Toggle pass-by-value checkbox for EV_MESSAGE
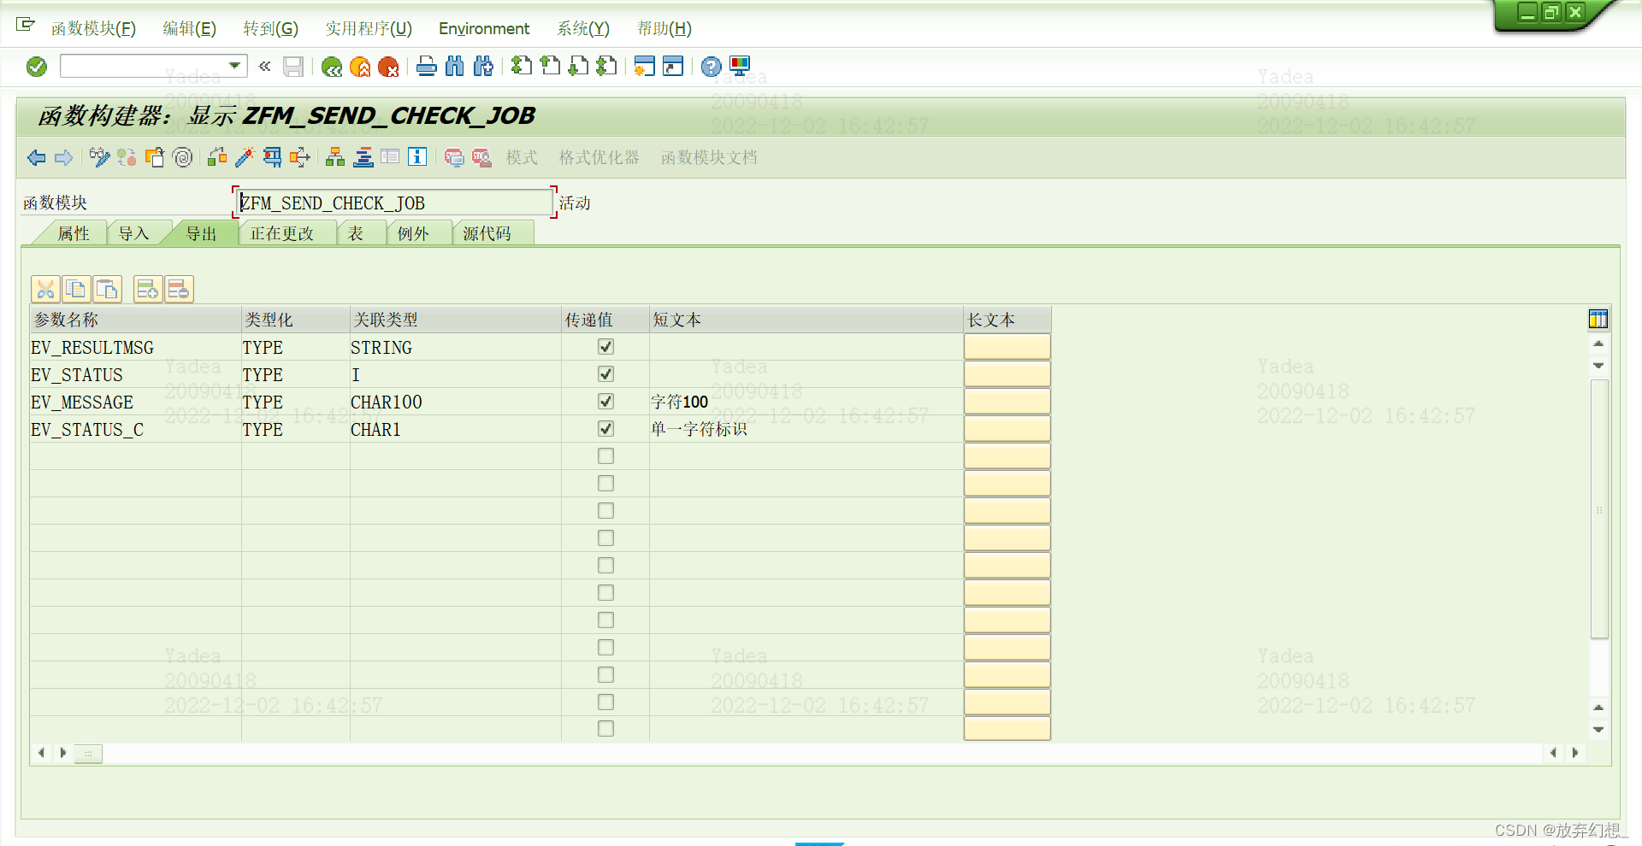Image resolution: width=1642 pixels, height=846 pixels. (x=605, y=402)
